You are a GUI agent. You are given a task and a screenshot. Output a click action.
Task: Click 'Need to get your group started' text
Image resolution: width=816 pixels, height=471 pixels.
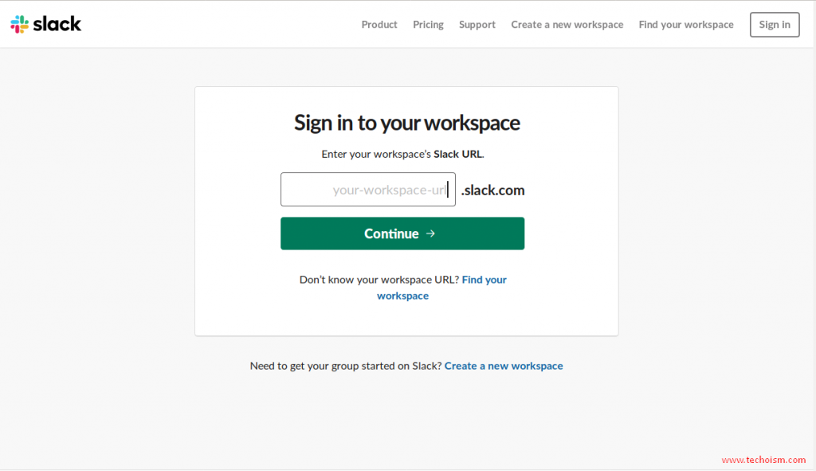[x=346, y=366]
